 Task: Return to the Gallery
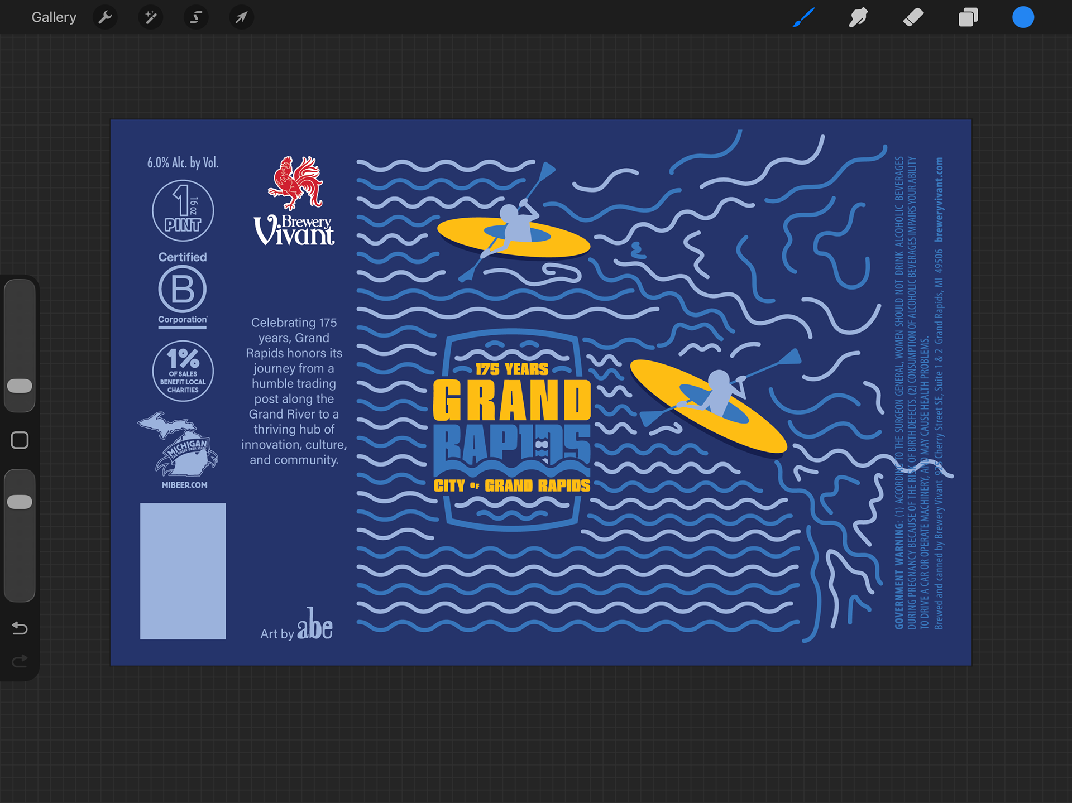pos(54,17)
